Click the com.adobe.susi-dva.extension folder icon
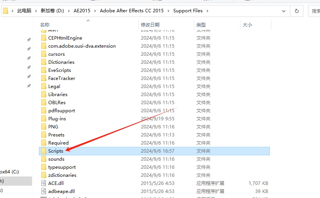Screen dimensions: 320x198 coord(44,46)
